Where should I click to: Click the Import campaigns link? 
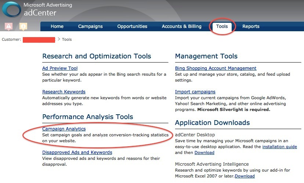(195, 92)
